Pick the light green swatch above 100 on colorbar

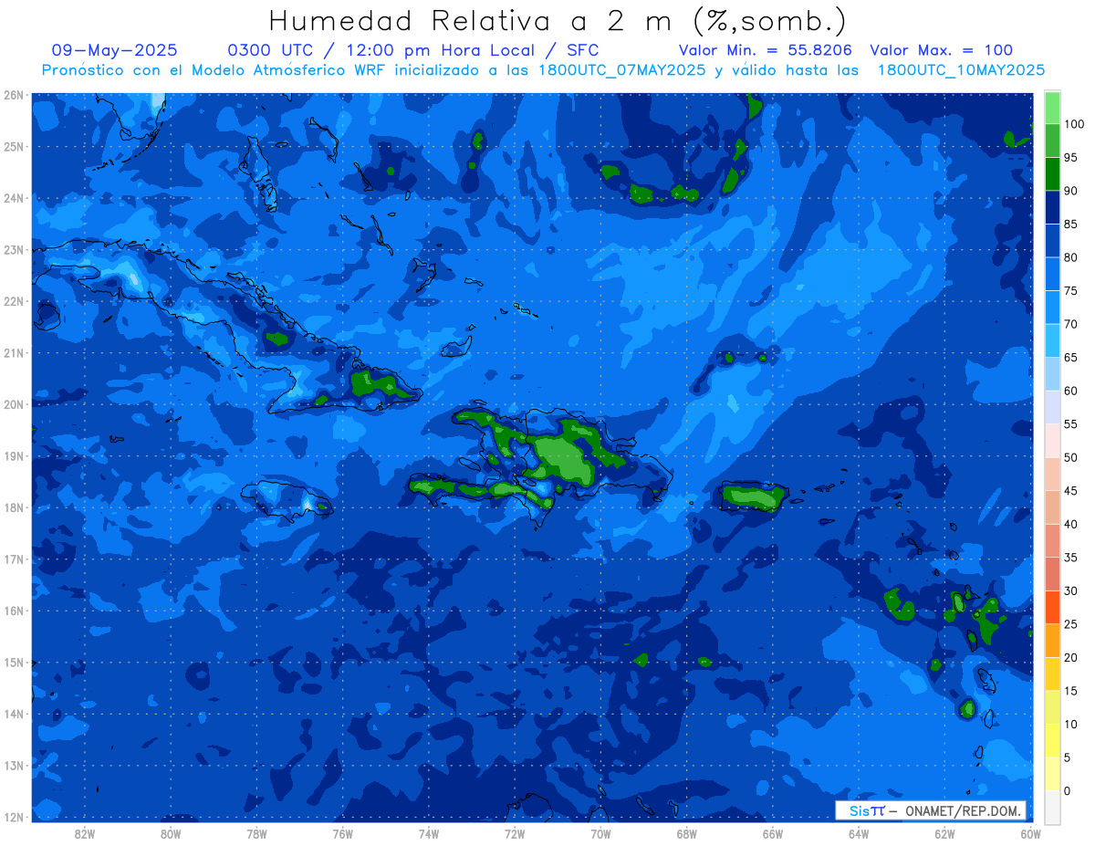1052,108
